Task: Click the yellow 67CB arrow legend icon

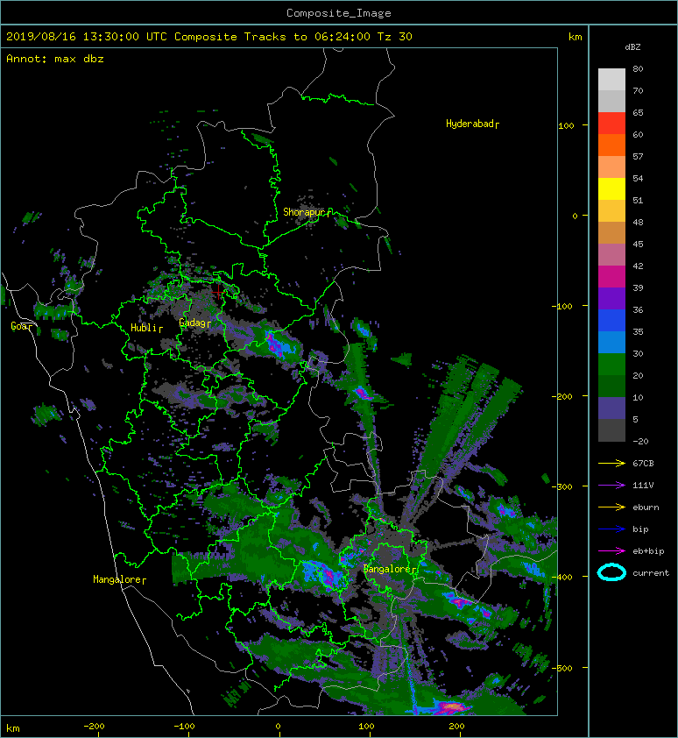Action: coord(611,463)
